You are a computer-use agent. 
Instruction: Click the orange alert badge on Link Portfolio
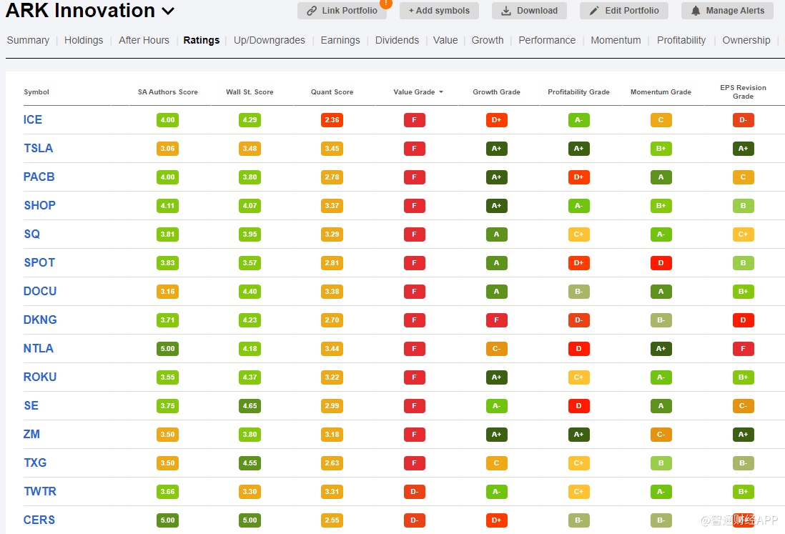point(386,3)
